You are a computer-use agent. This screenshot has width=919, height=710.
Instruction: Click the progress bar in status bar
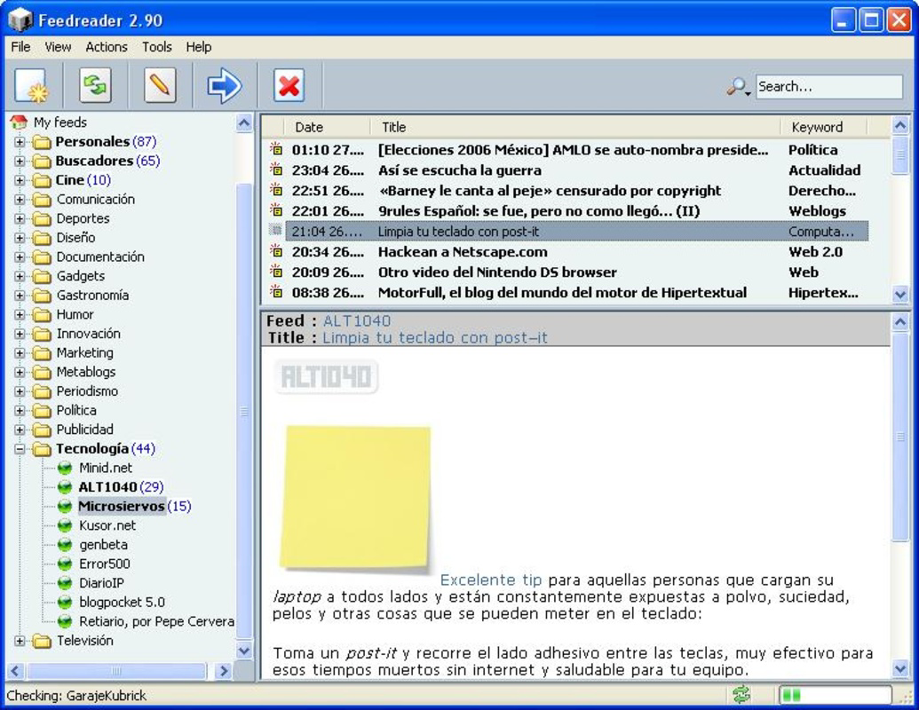coord(835,695)
